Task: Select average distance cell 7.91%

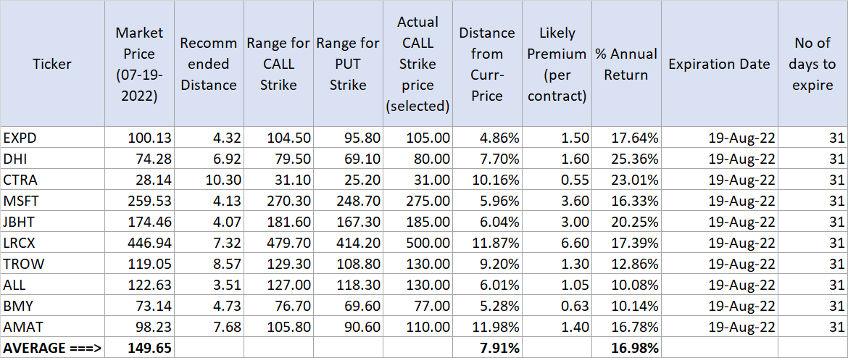Action: (487, 349)
